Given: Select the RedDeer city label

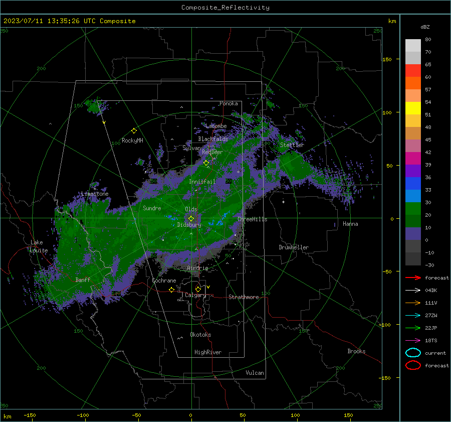Looking at the screenshot, I should pyautogui.click(x=212, y=152).
